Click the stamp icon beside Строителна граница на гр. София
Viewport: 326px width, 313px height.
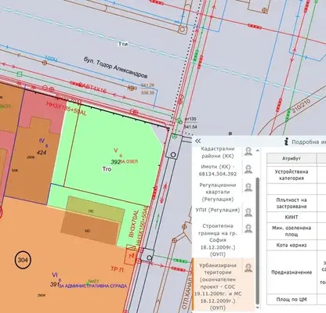tap(248, 228)
